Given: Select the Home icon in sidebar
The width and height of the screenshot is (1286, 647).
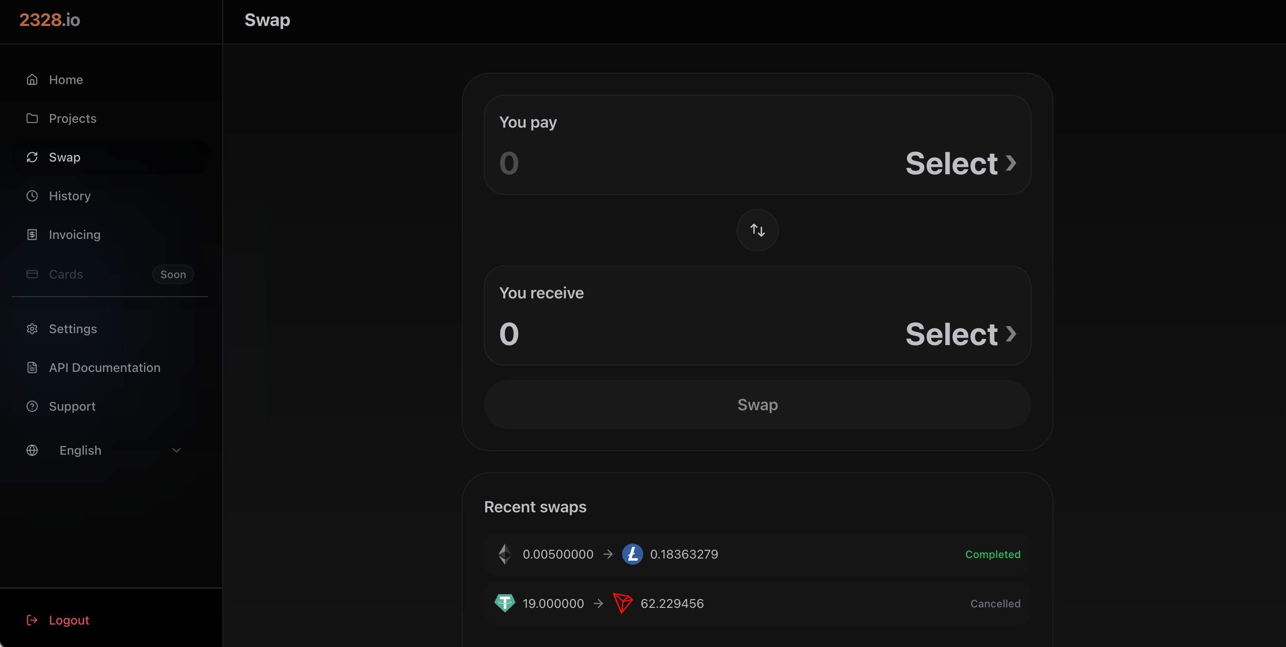Looking at the screenshot, I should [x=32, y=79].
